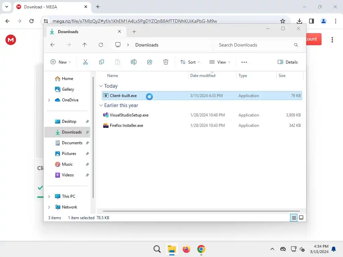Click the Delete trash can icon
This screenshot has height=257, width=343.
[166, 62]
